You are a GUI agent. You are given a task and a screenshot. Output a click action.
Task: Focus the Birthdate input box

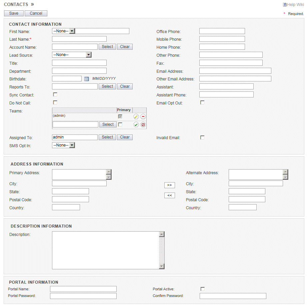[67, 79]
